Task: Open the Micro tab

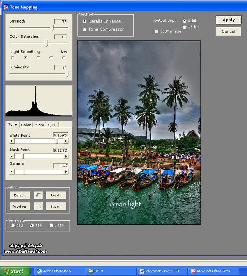Action: [x=39, y=125]
